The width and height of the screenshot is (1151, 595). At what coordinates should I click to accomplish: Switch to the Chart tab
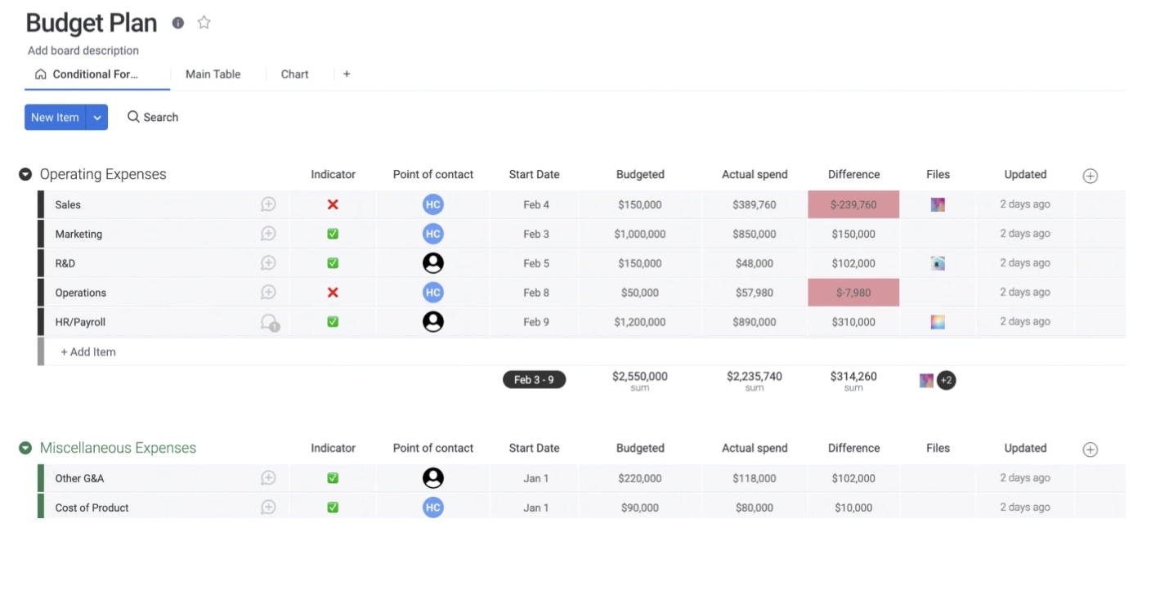point(294,74)
